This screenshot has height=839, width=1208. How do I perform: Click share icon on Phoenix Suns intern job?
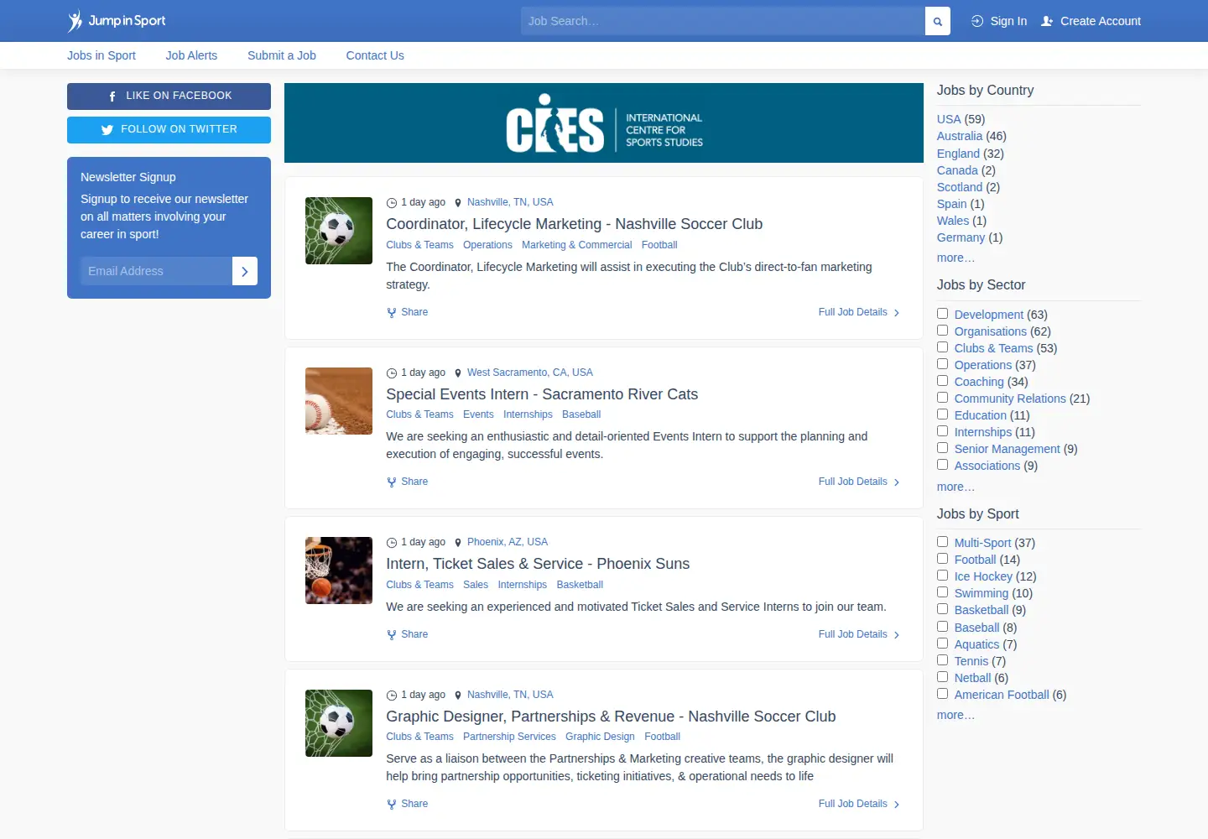pos(391,634)
